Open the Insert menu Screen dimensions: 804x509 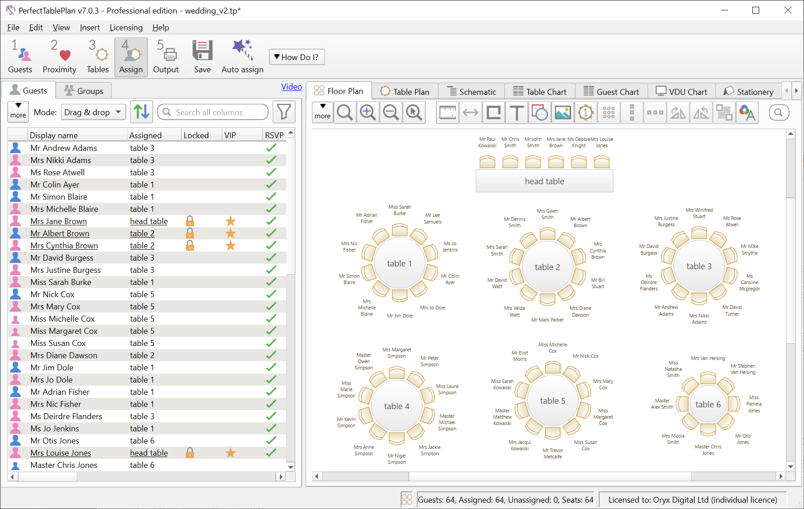90,28
